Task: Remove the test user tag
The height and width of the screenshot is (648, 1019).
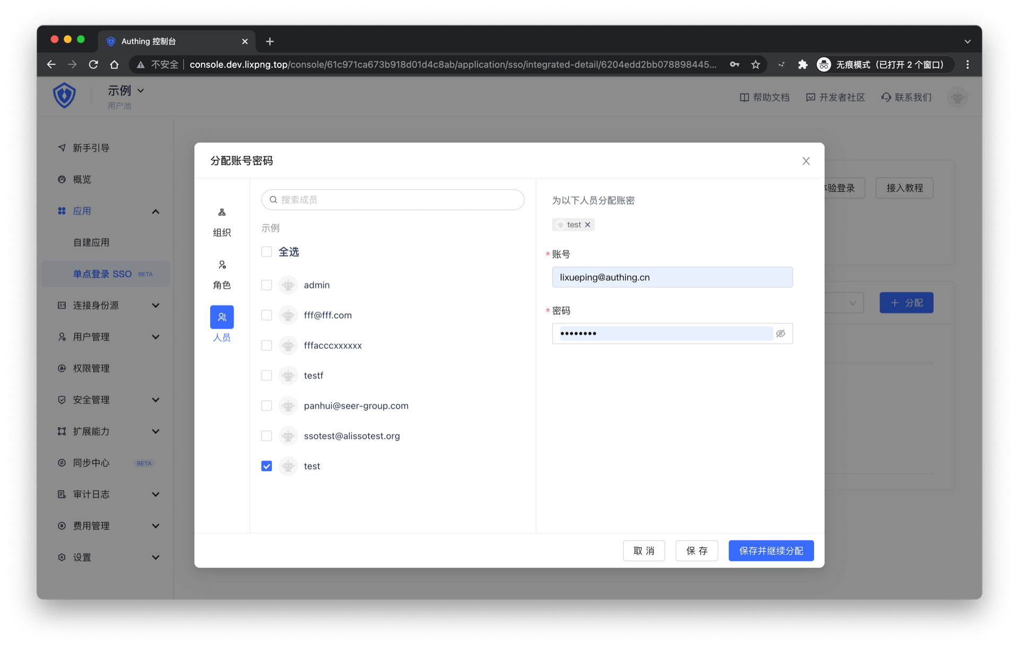Action: click(588, 224)
